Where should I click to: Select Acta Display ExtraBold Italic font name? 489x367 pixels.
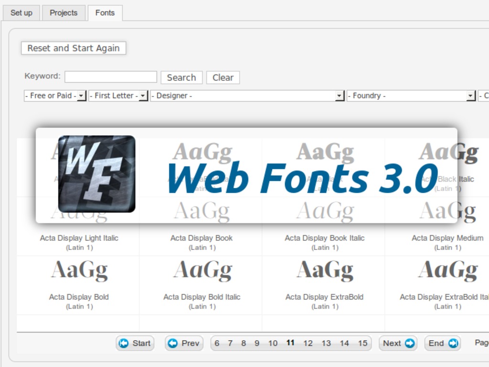445,297
